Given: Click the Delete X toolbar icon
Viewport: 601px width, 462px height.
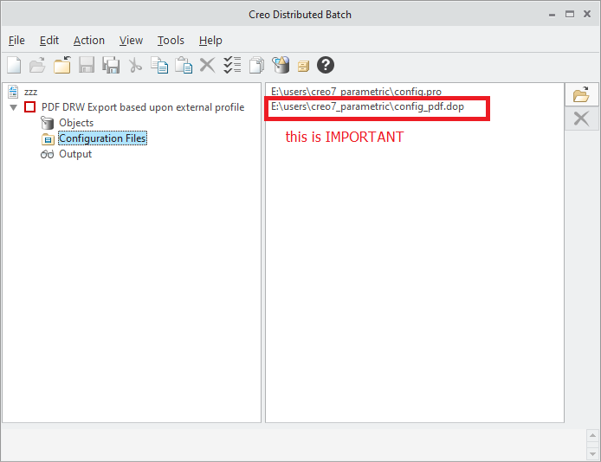Looking at the screenshot, I should 207,65.
